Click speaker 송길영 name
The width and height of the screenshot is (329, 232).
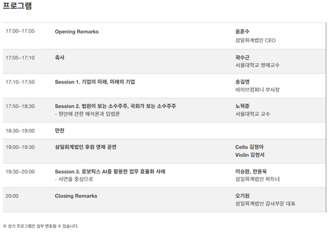click(242, 82)
